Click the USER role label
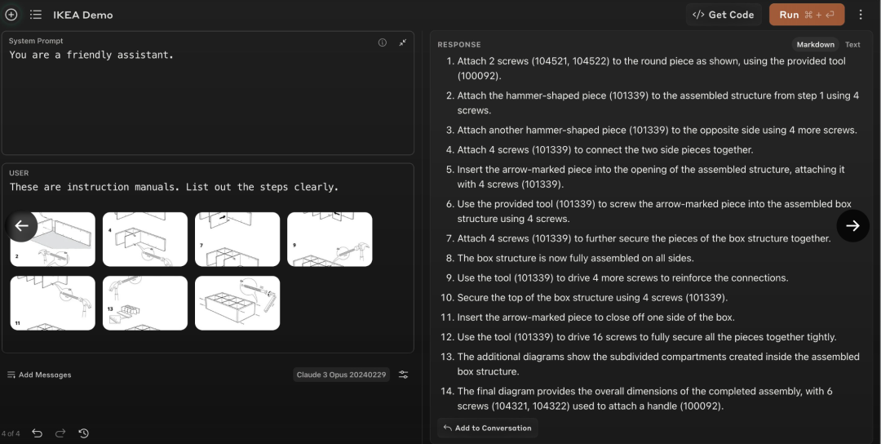881x444 pixels. 19,173
